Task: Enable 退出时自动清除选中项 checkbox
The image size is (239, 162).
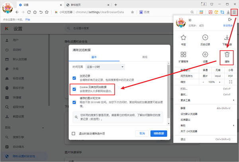Action: click(73, 134)
